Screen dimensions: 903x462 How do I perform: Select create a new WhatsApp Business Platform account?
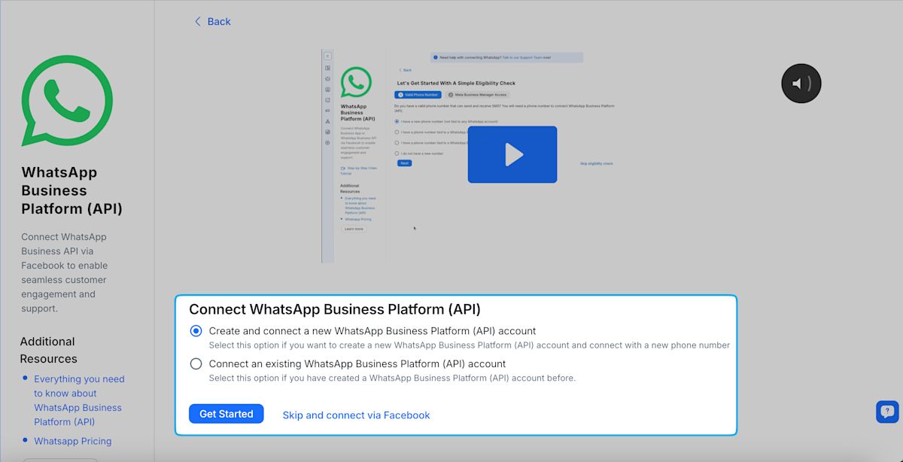tap(196, 330)
